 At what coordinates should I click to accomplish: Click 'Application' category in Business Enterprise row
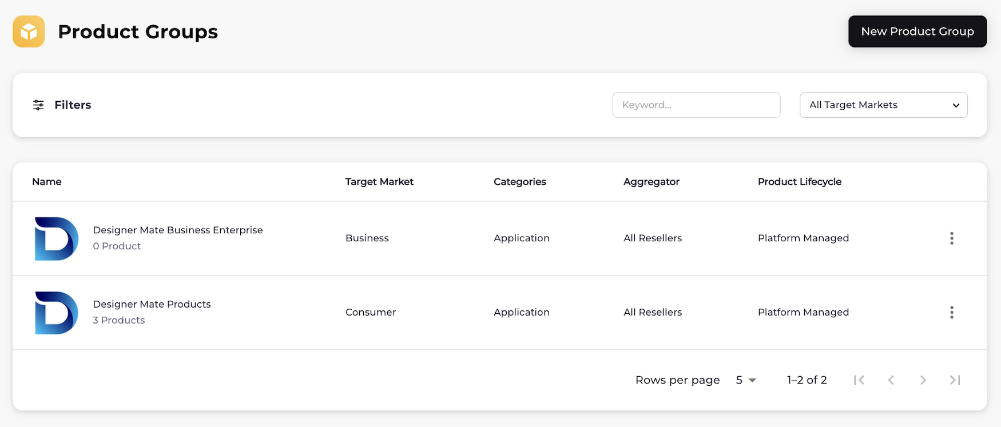[x=522, y=238]
